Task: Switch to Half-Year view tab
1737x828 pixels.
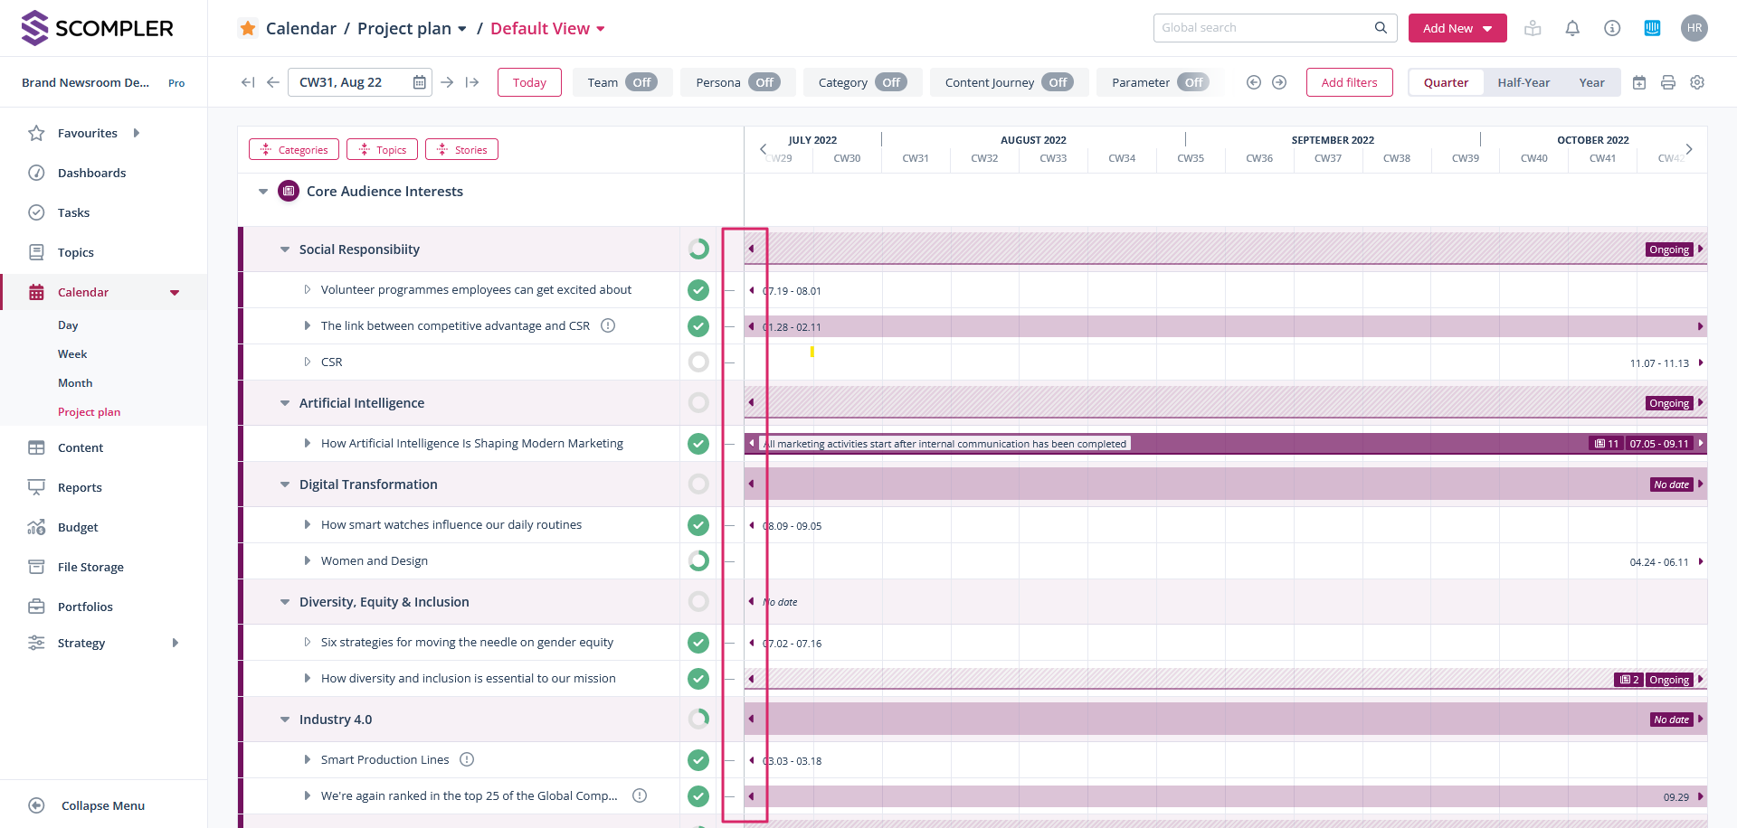Action: (x=1523, y=82)
